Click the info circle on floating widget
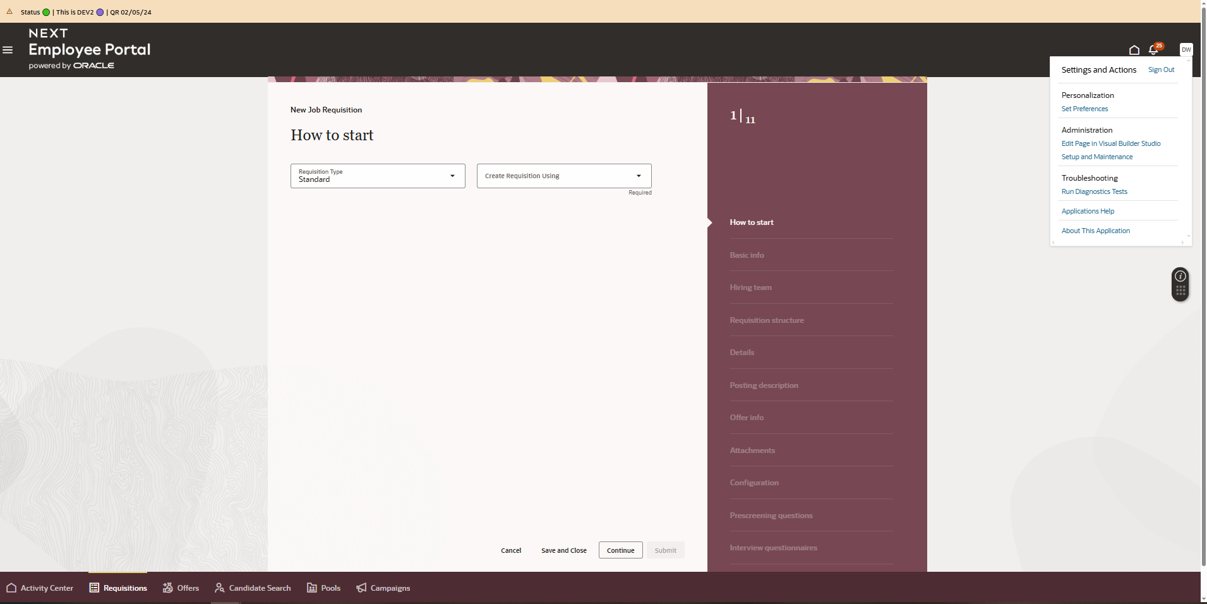 (1180, 276)
